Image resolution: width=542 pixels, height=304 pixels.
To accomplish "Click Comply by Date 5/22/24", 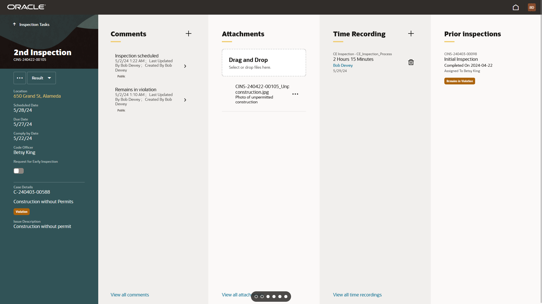I will tap(23, 138).
